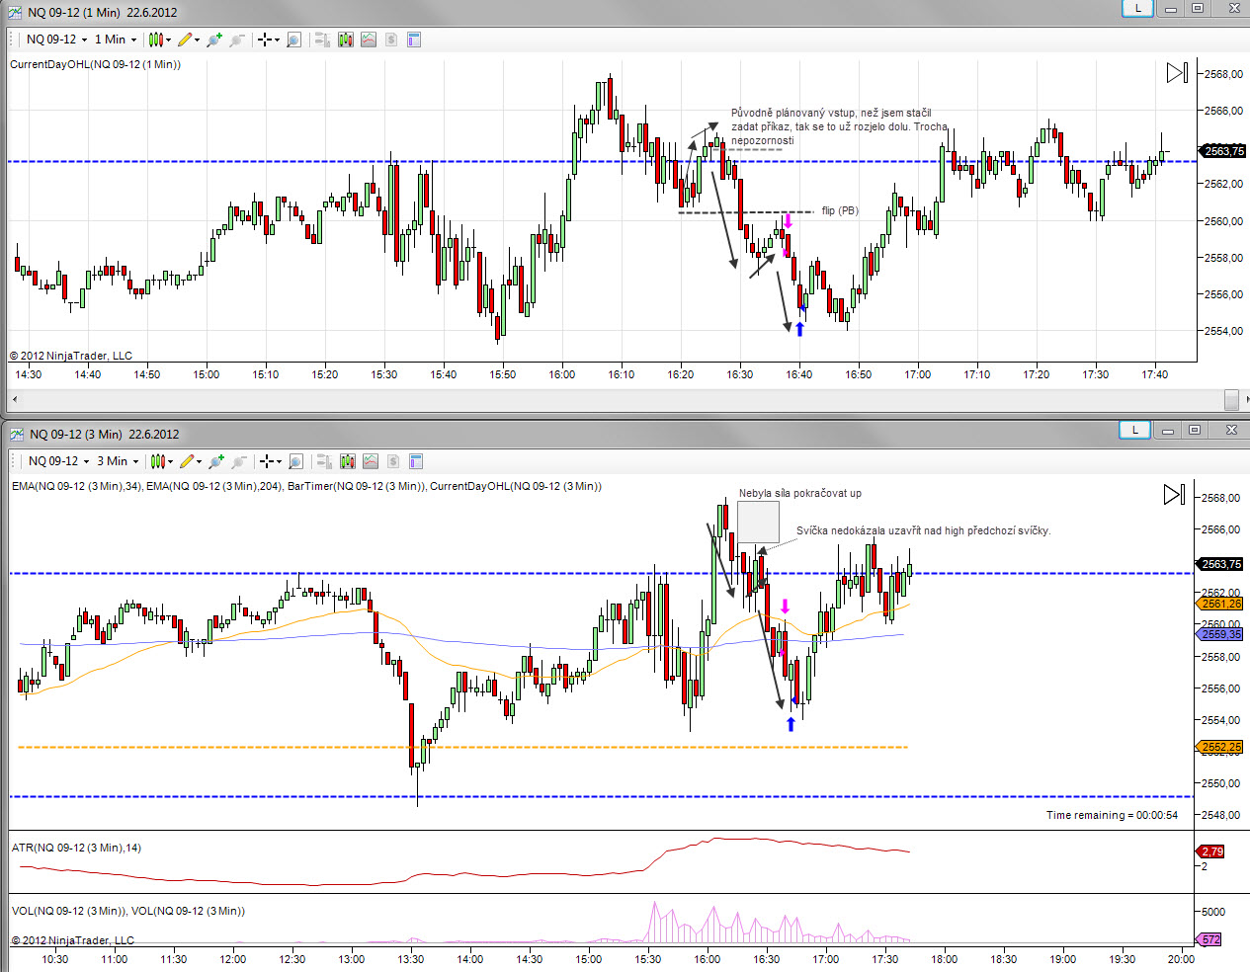Click left arrow of 1 Min chart scrollbar
The height and width of the screenshot is (972, 1250).
15,400
